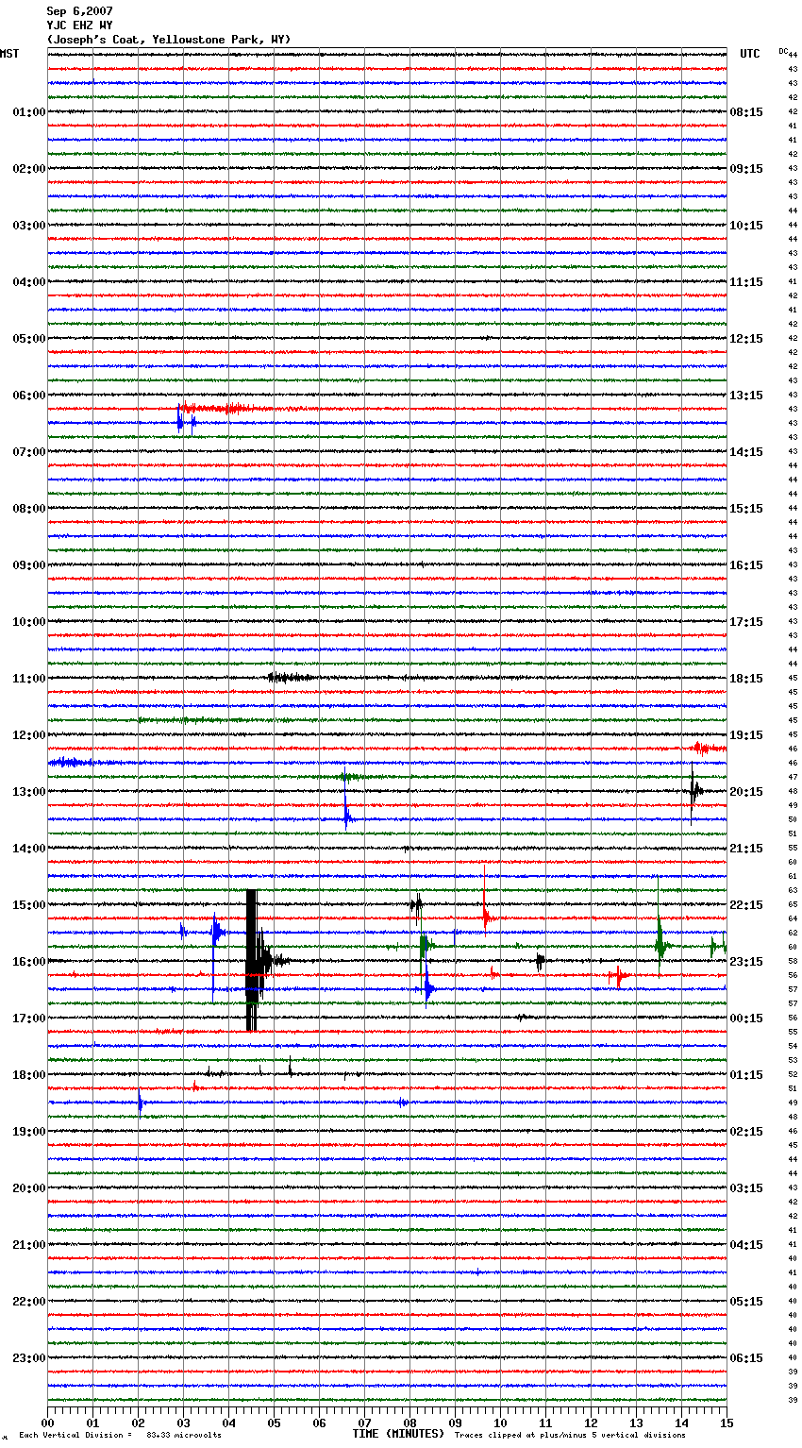This screenshot has width=802, height=1448.
Task: Click the blue spike at minute 2 after 18:00
Action: tap(140, 1103)
